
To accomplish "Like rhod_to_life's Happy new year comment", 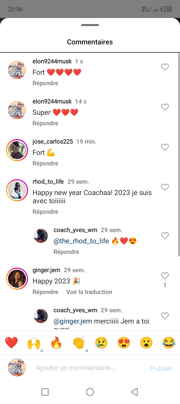I will [165, 187].
